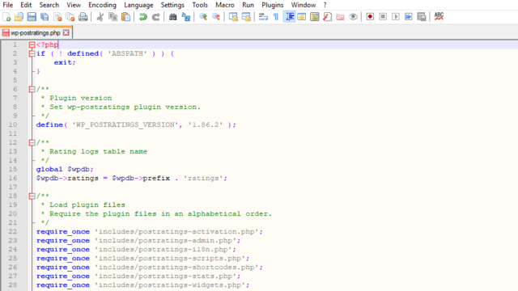Play back the recorded macro
The image size is (518, 291).
coord(396,17)
